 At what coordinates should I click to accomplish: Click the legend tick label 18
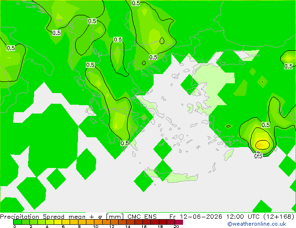160,227
